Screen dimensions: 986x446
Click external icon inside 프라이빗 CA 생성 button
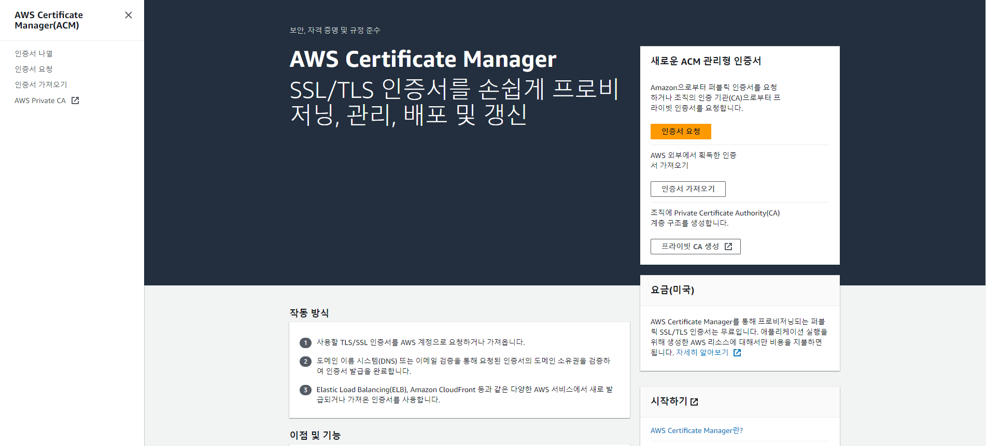[x=728, y=247]
